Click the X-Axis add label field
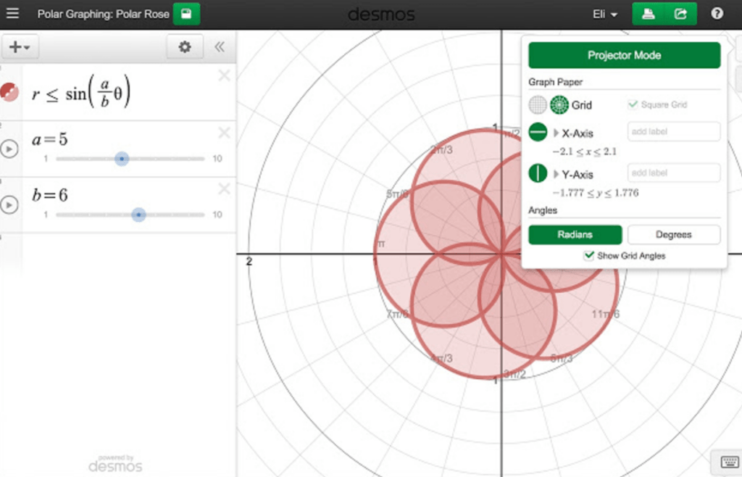Screen dimensions: 742x477 point(674,131)
